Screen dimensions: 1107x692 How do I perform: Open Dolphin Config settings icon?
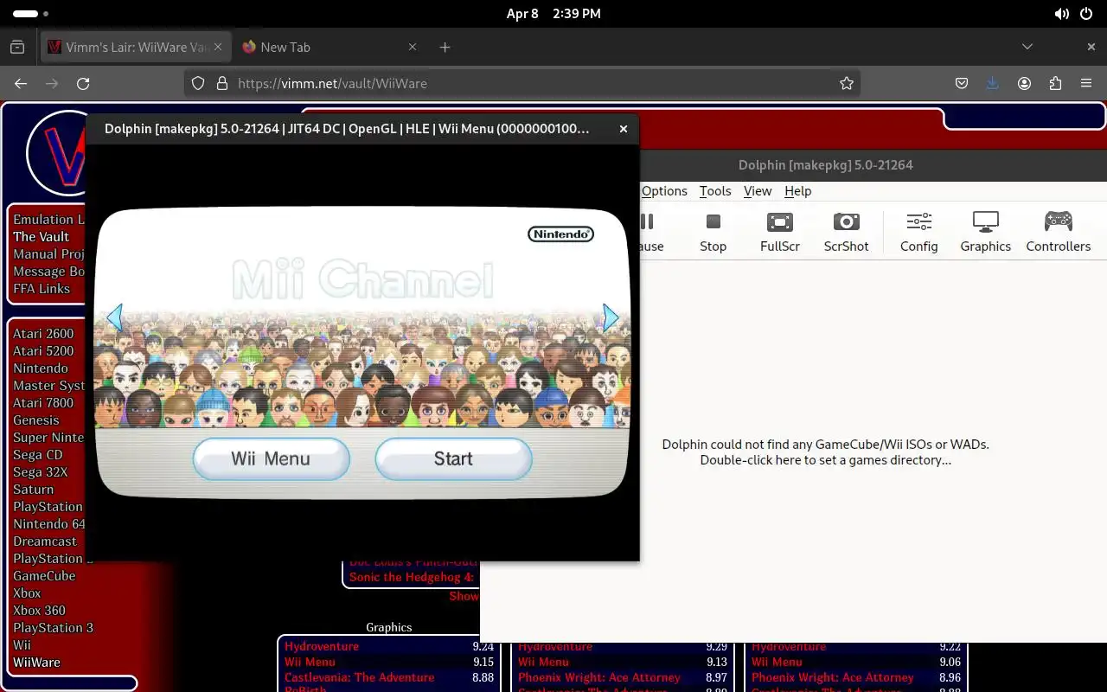918,232
